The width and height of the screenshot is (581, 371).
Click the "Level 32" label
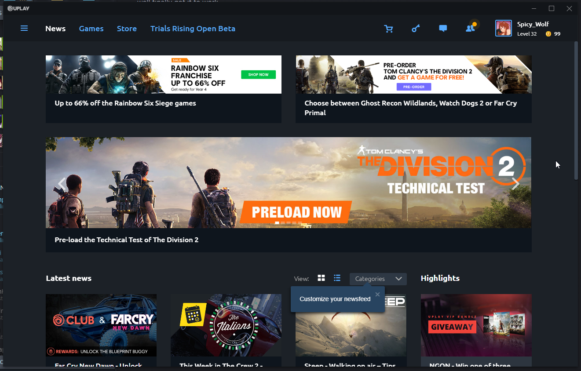pyautogui.click(x=527, y=34)
